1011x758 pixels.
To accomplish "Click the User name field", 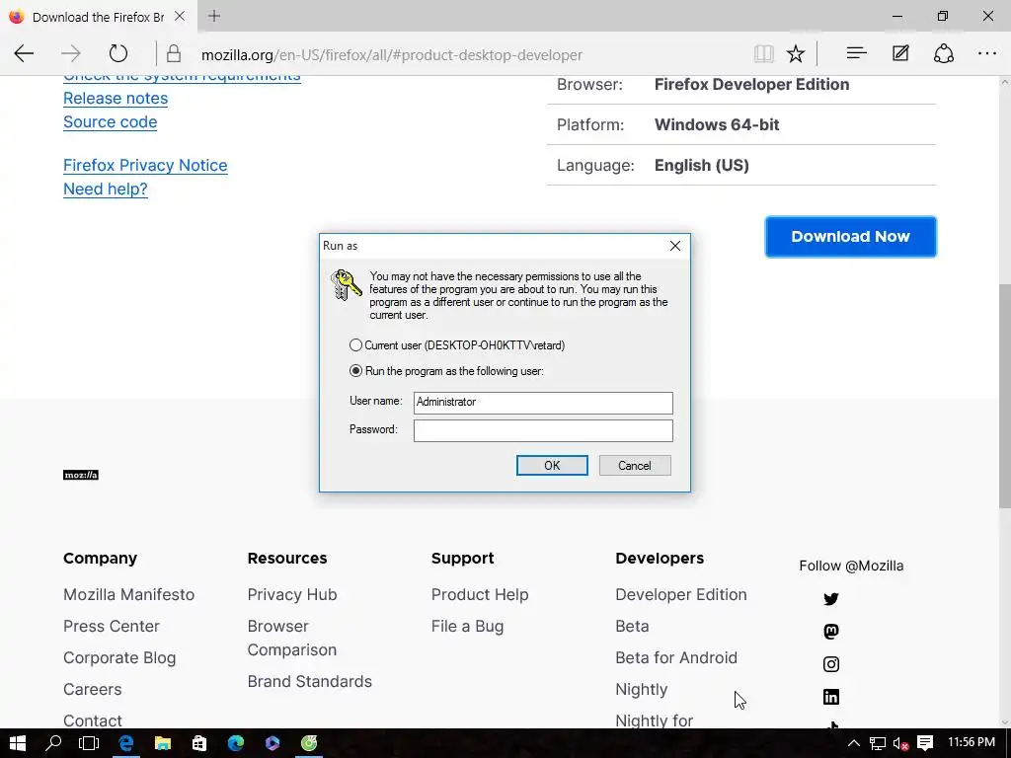I will [x=543, y=403].
